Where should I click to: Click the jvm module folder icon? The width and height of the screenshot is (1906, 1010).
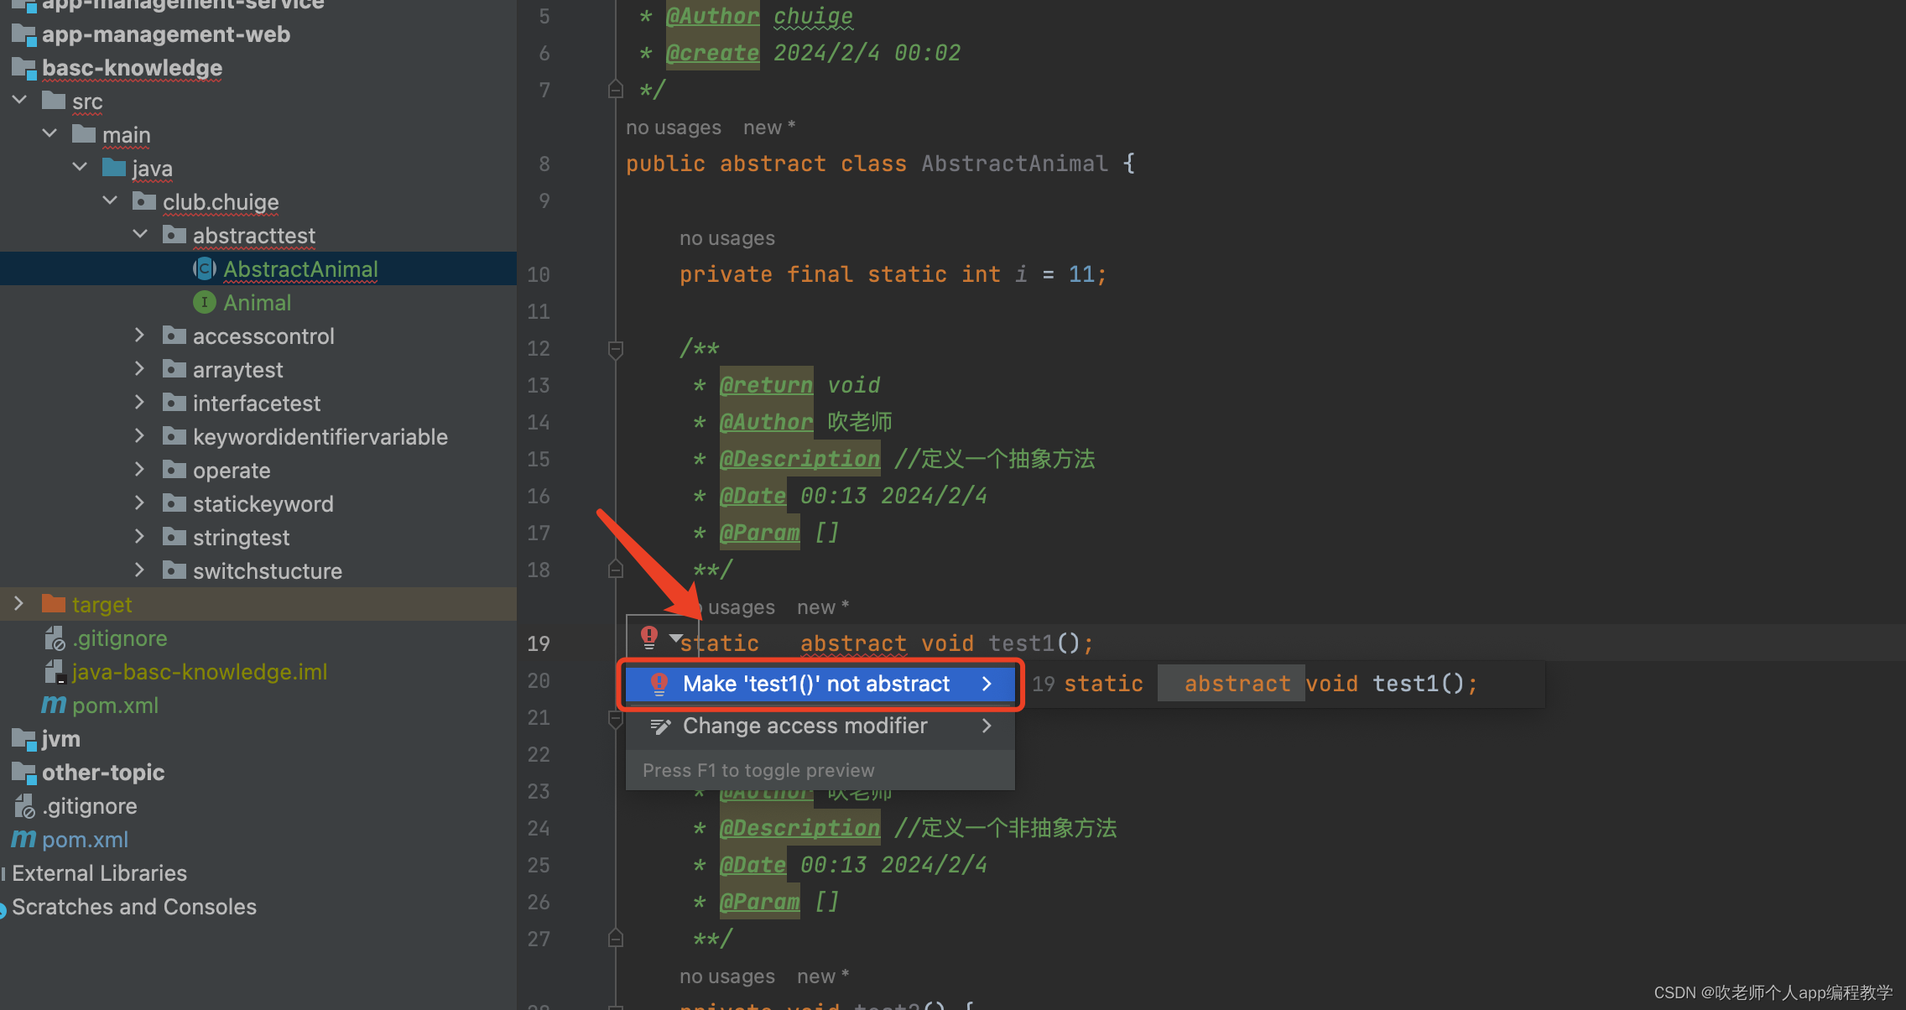(x=23, y=739)
